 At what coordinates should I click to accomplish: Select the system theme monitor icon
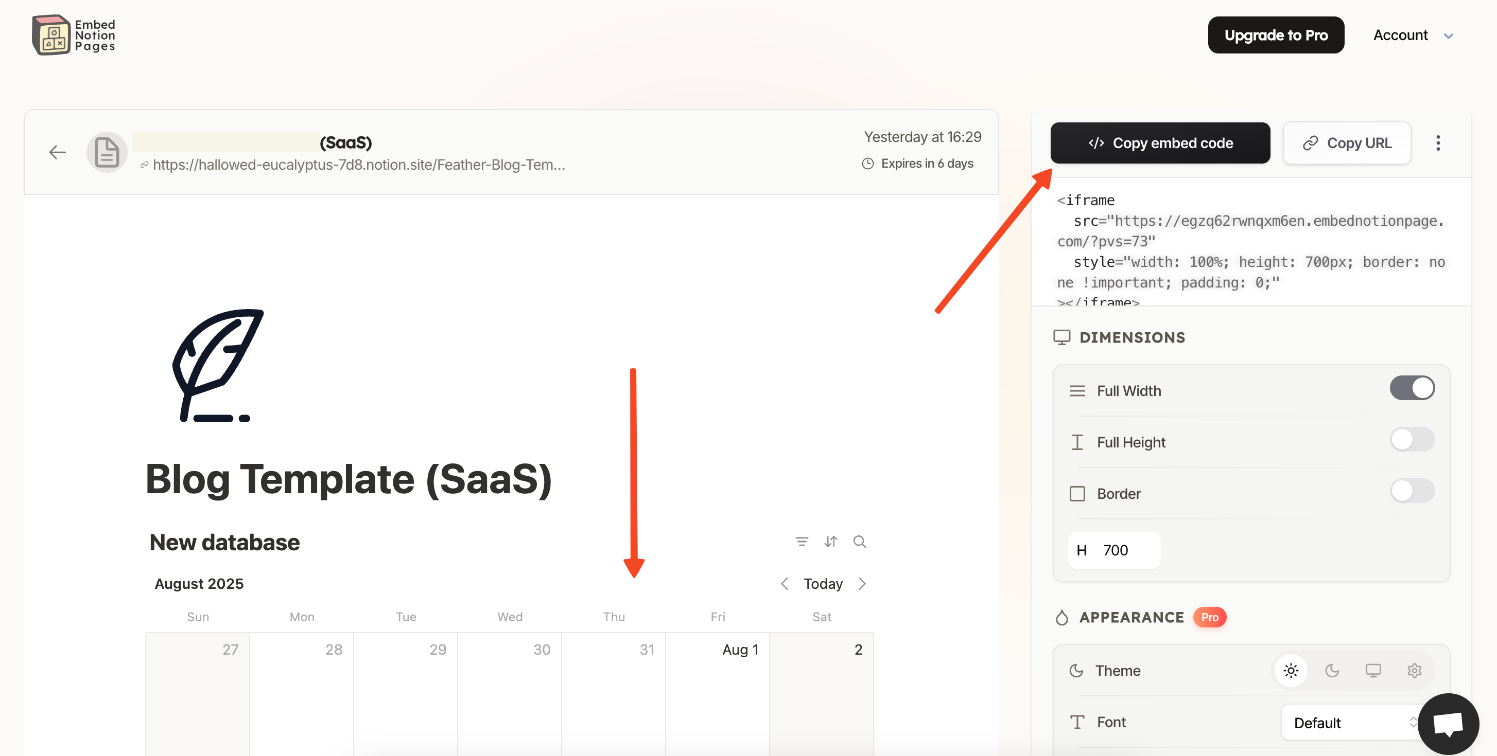point(1372,671)
